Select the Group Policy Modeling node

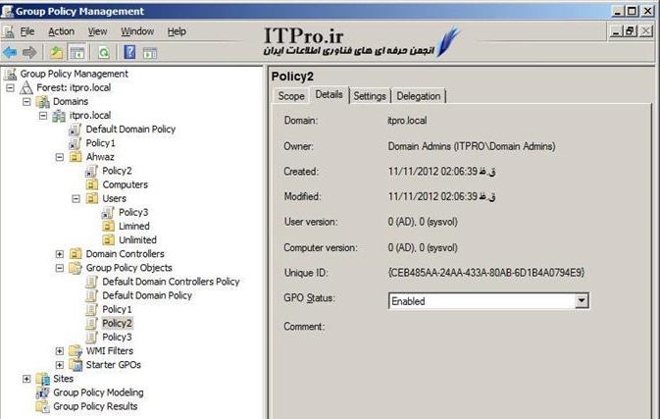(x=95, y=393)
